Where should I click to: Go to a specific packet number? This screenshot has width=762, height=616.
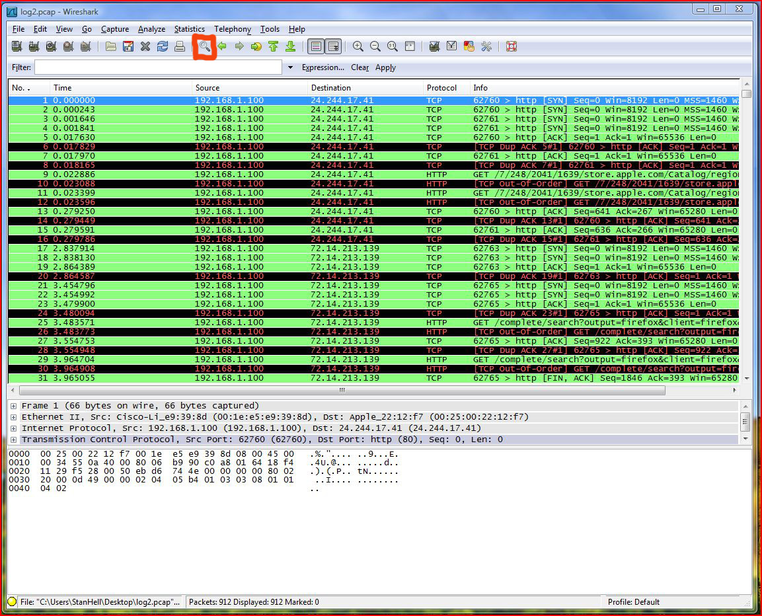pyautogui.click(x=256, y=47)
